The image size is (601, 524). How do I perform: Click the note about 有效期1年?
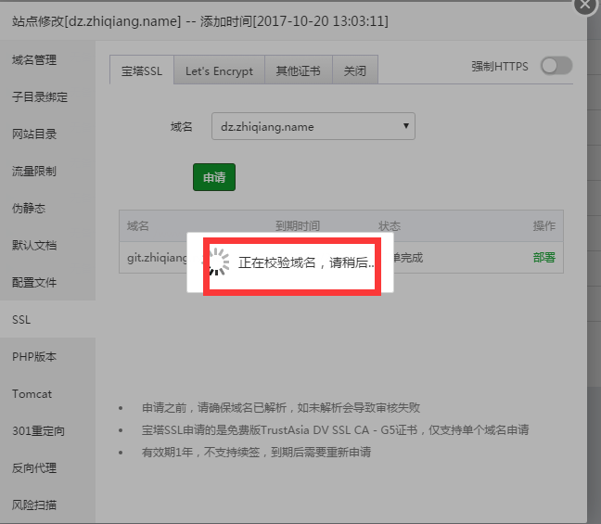point(256,452)
